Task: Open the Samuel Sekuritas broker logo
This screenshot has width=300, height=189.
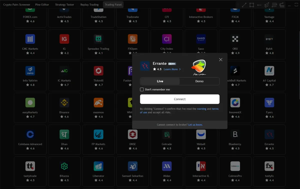Action: point(132,166)
